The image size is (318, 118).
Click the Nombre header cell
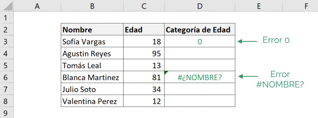92,29
